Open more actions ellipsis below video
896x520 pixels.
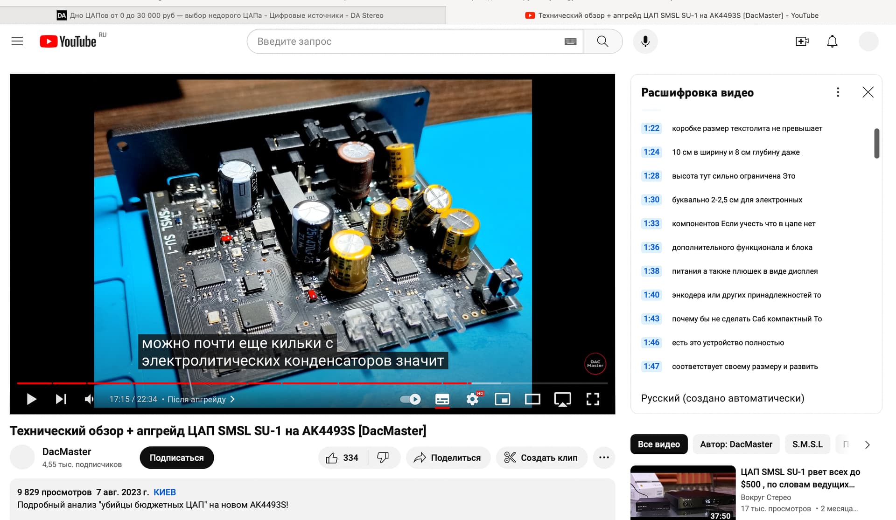[604, 458]
